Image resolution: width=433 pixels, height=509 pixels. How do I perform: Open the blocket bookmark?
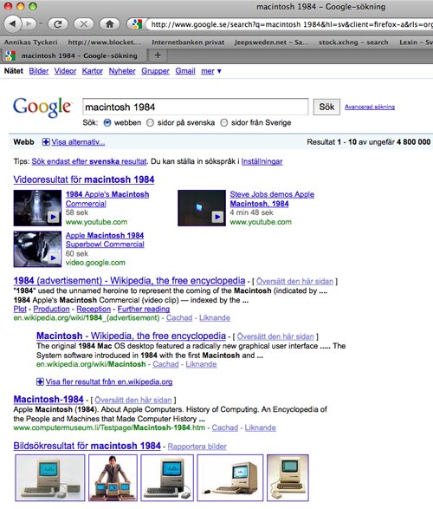(105, 42)
